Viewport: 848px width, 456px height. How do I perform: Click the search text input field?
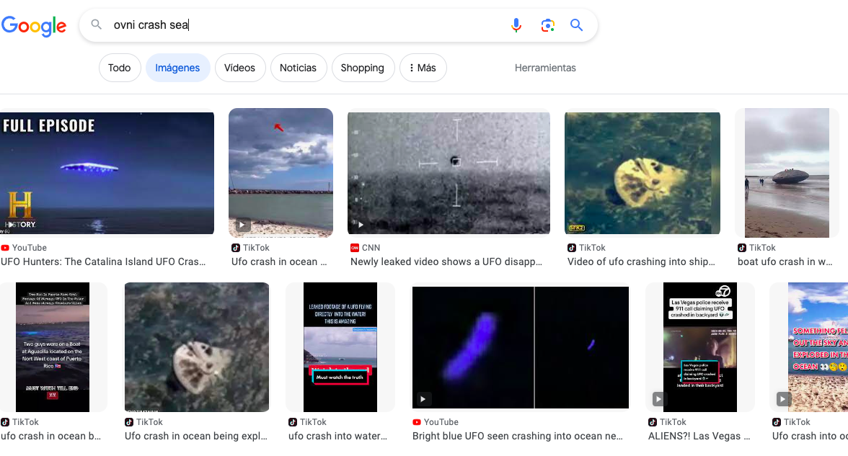click(303, 25)
